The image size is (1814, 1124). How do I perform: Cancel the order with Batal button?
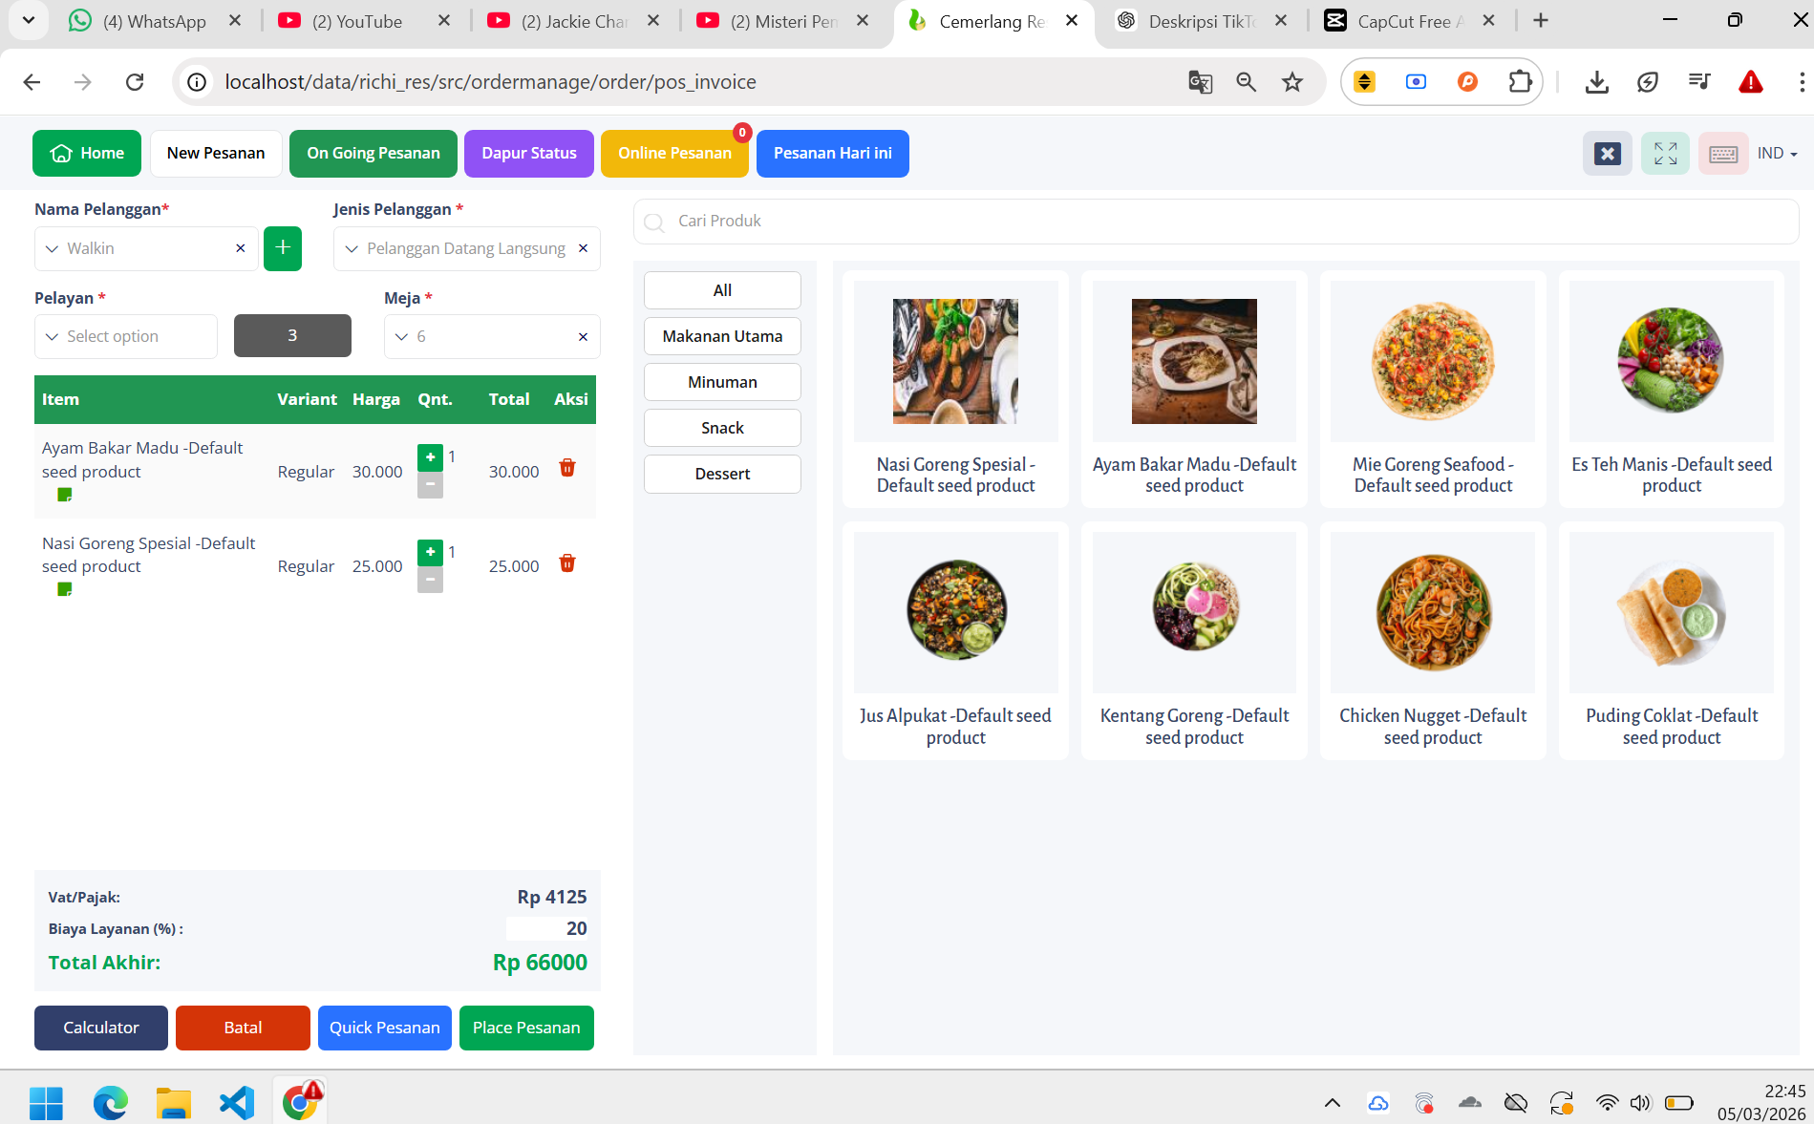click(x=243, y=1028)
